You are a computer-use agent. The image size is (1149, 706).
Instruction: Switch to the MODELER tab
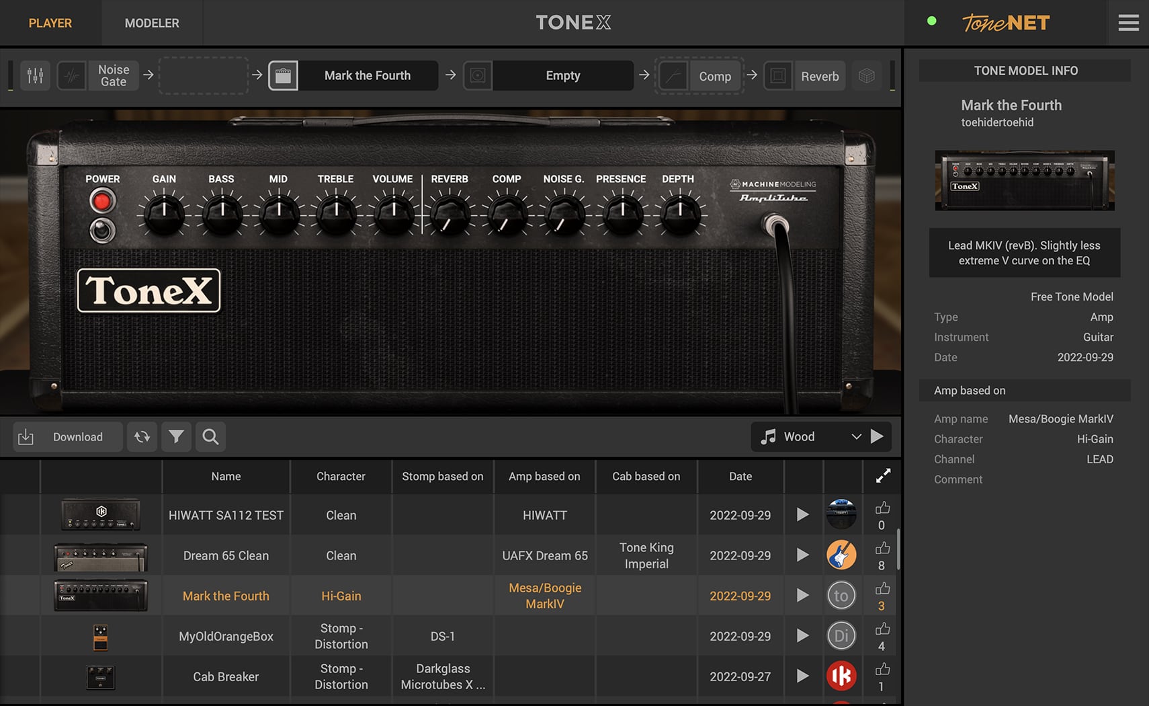(x=152, y=23)
